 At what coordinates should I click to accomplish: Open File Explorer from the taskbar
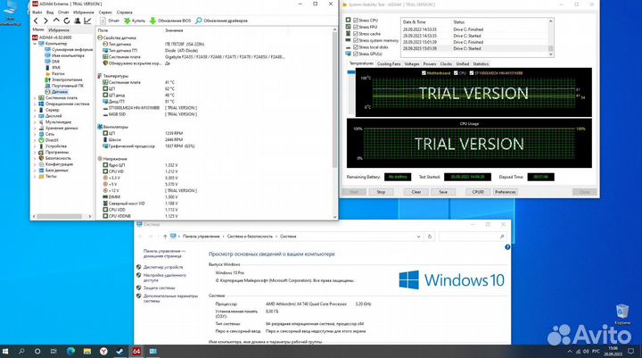pos(86,352)
